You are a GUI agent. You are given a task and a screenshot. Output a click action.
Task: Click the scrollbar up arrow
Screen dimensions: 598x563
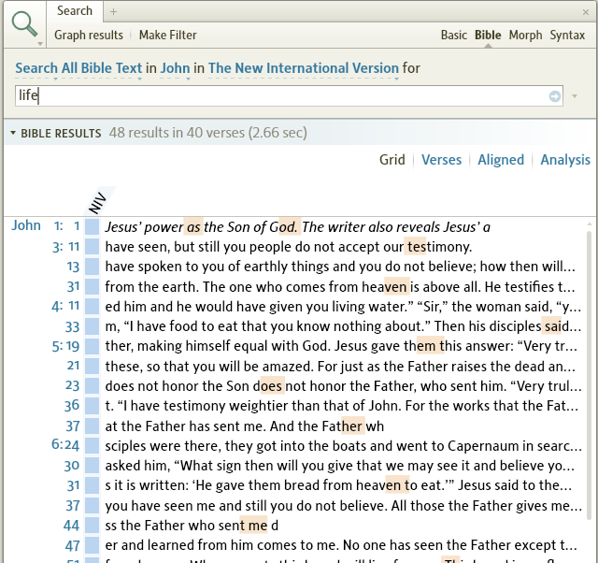[x=590, y=224]
